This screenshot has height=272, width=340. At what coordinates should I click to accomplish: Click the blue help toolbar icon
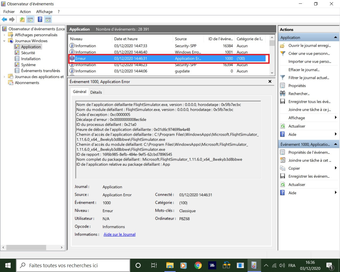pyautogui.click(x=40, y=19)
